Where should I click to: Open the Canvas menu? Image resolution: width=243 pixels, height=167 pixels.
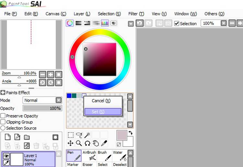pos(56,14)
